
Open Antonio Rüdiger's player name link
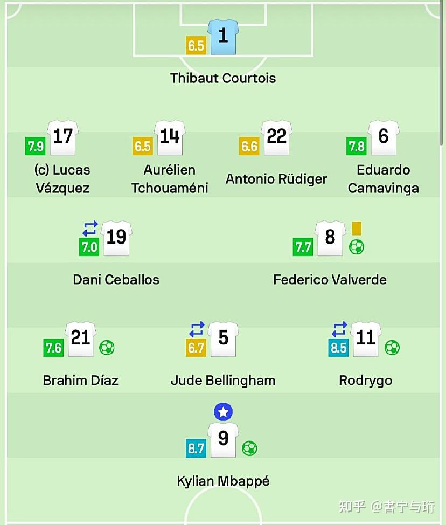coord(276,179)
